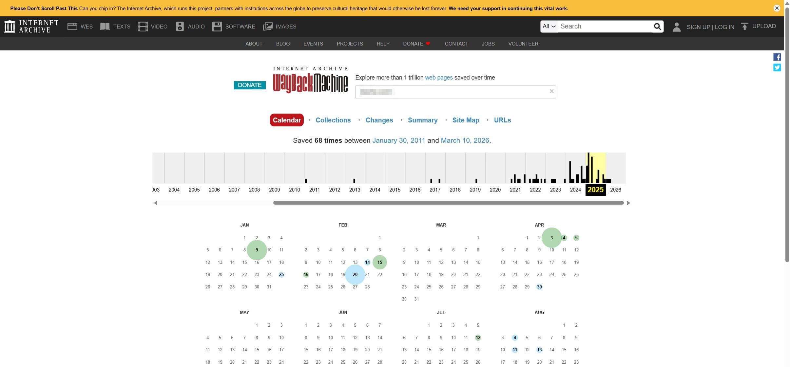Viewport: 790px width, 367px height.
Task: Click the Internet Archive logo
Action: pyautogui.click(x=31, y=26)
